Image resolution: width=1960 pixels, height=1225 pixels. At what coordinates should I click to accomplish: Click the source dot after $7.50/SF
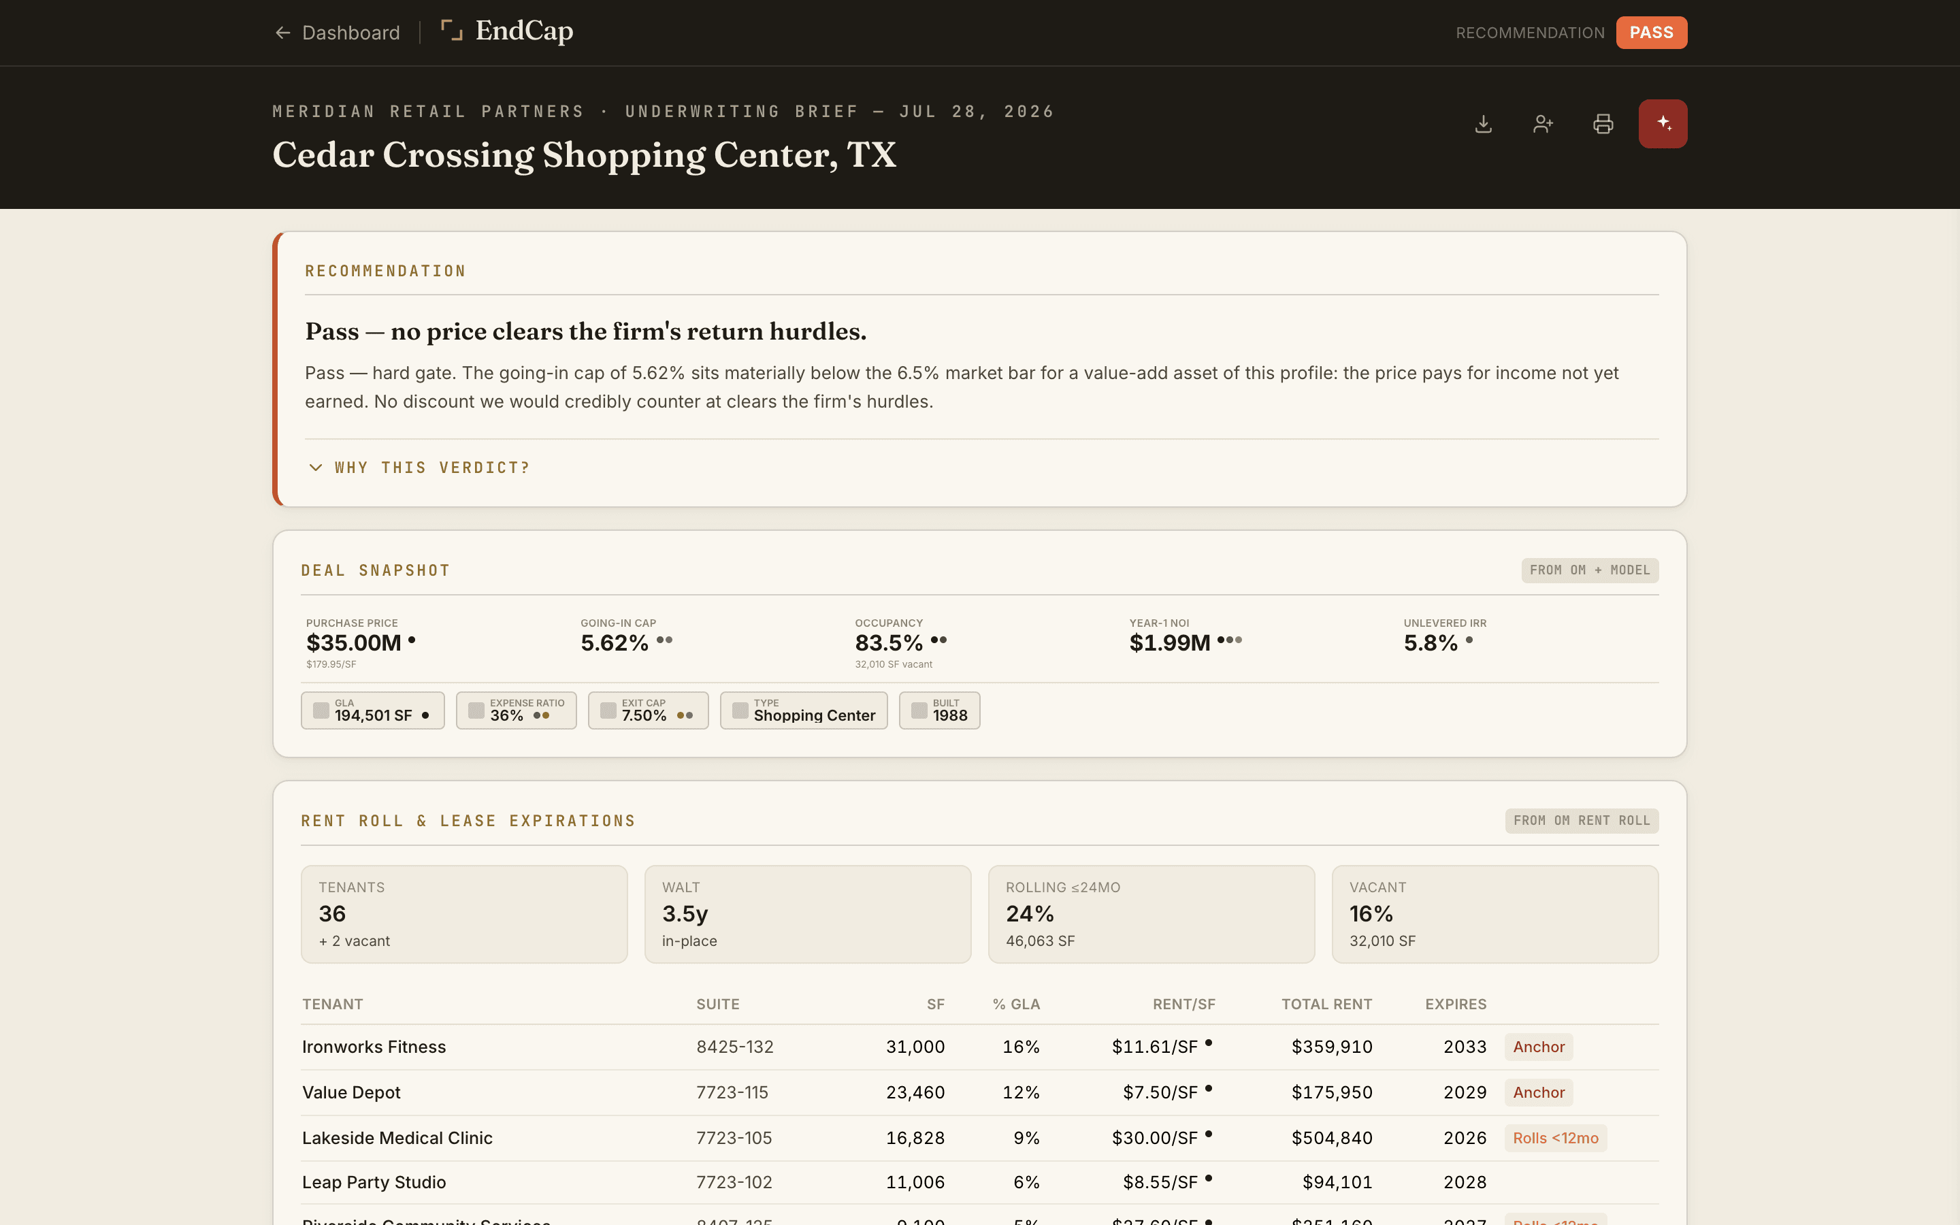click(1209, 1089)
